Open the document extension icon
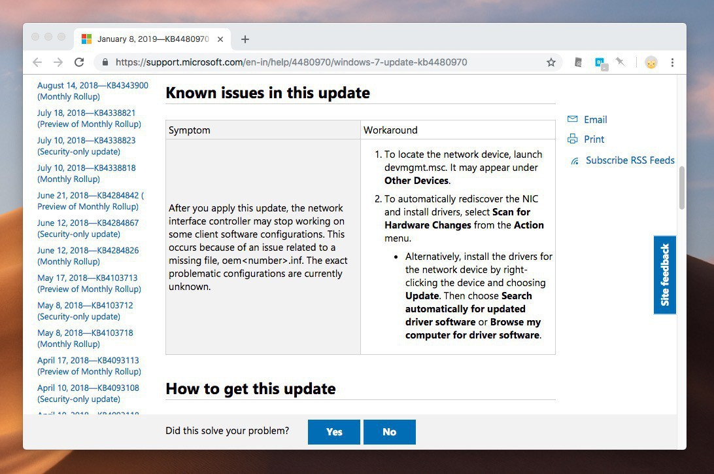The image size is (714, 474). (578, 62)
